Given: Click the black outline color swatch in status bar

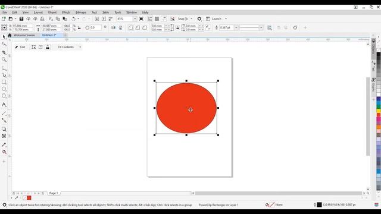Looking at the screenshot, I should pos(319,204).
